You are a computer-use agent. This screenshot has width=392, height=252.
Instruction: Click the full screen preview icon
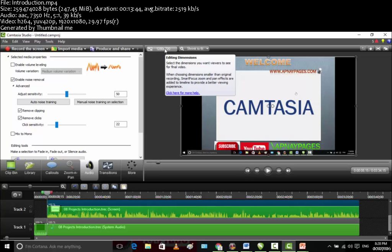click(x=378, y=49)
